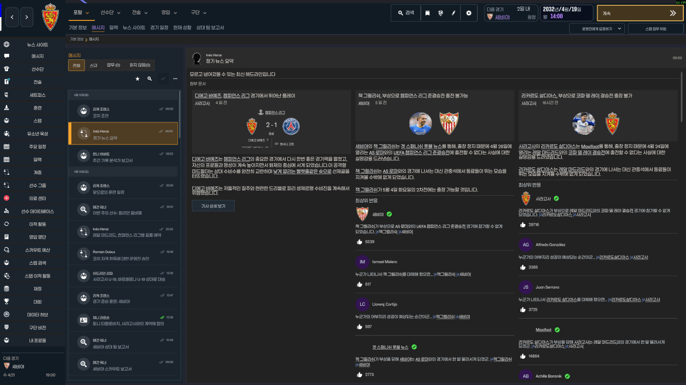This screenshot has width=686, height=385.
Task: Open 뉴스 사이트 globe icon in sidebar
Action: [6, 45]
